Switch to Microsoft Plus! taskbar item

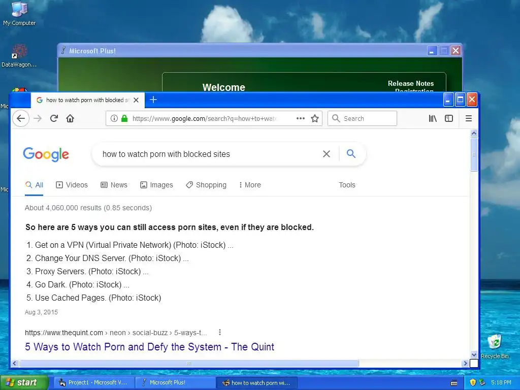pyautogui.click(x=175, y=383)
